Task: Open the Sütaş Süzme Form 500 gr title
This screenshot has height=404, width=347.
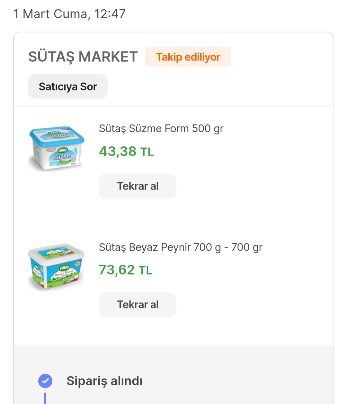Action: [x=161, y=128]
